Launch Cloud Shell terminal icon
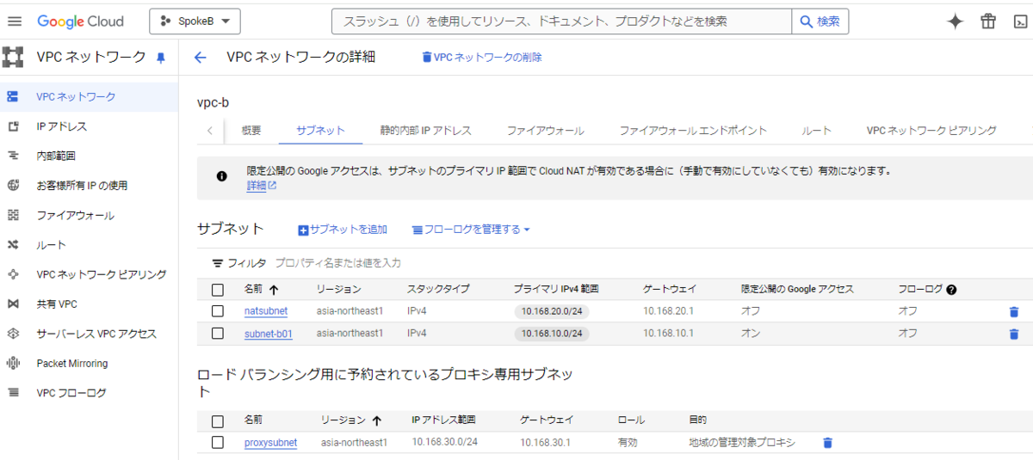 pos(1019,21)
